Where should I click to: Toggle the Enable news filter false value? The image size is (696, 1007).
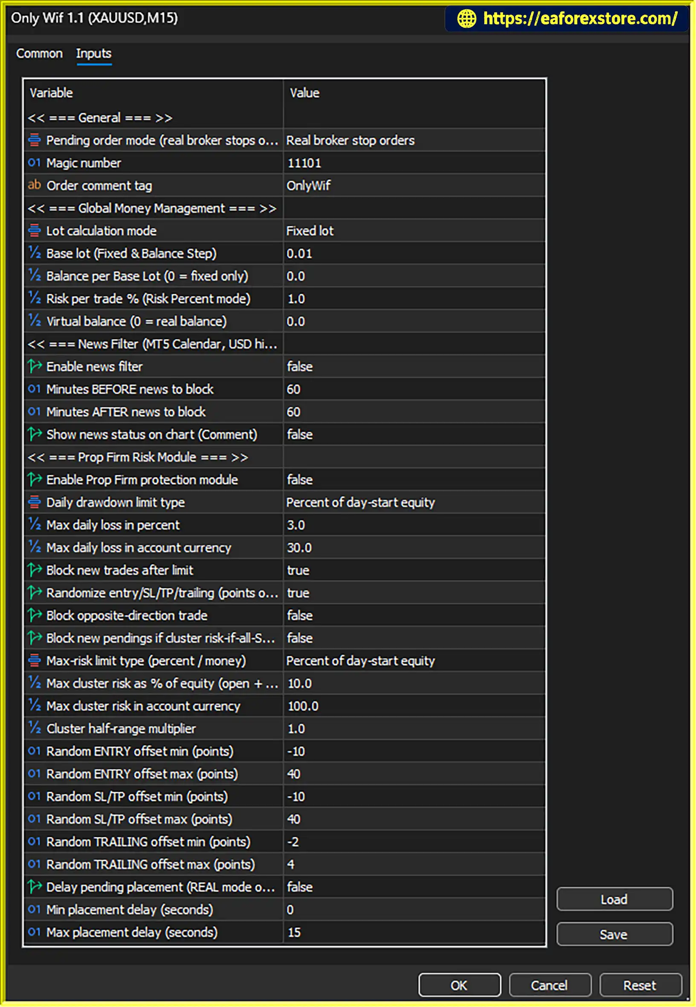tap(414, 367)
